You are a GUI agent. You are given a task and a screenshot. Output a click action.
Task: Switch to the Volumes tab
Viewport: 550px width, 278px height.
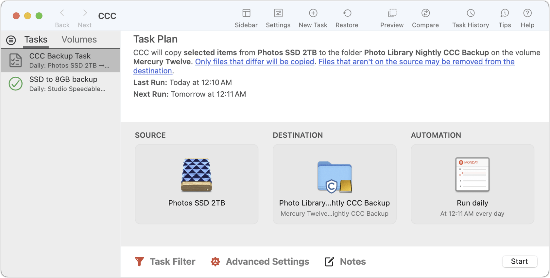(x=79, y=39)
